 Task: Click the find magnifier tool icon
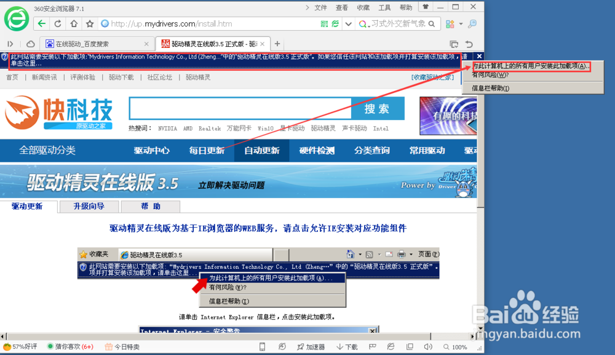click(x=472, y=24)
